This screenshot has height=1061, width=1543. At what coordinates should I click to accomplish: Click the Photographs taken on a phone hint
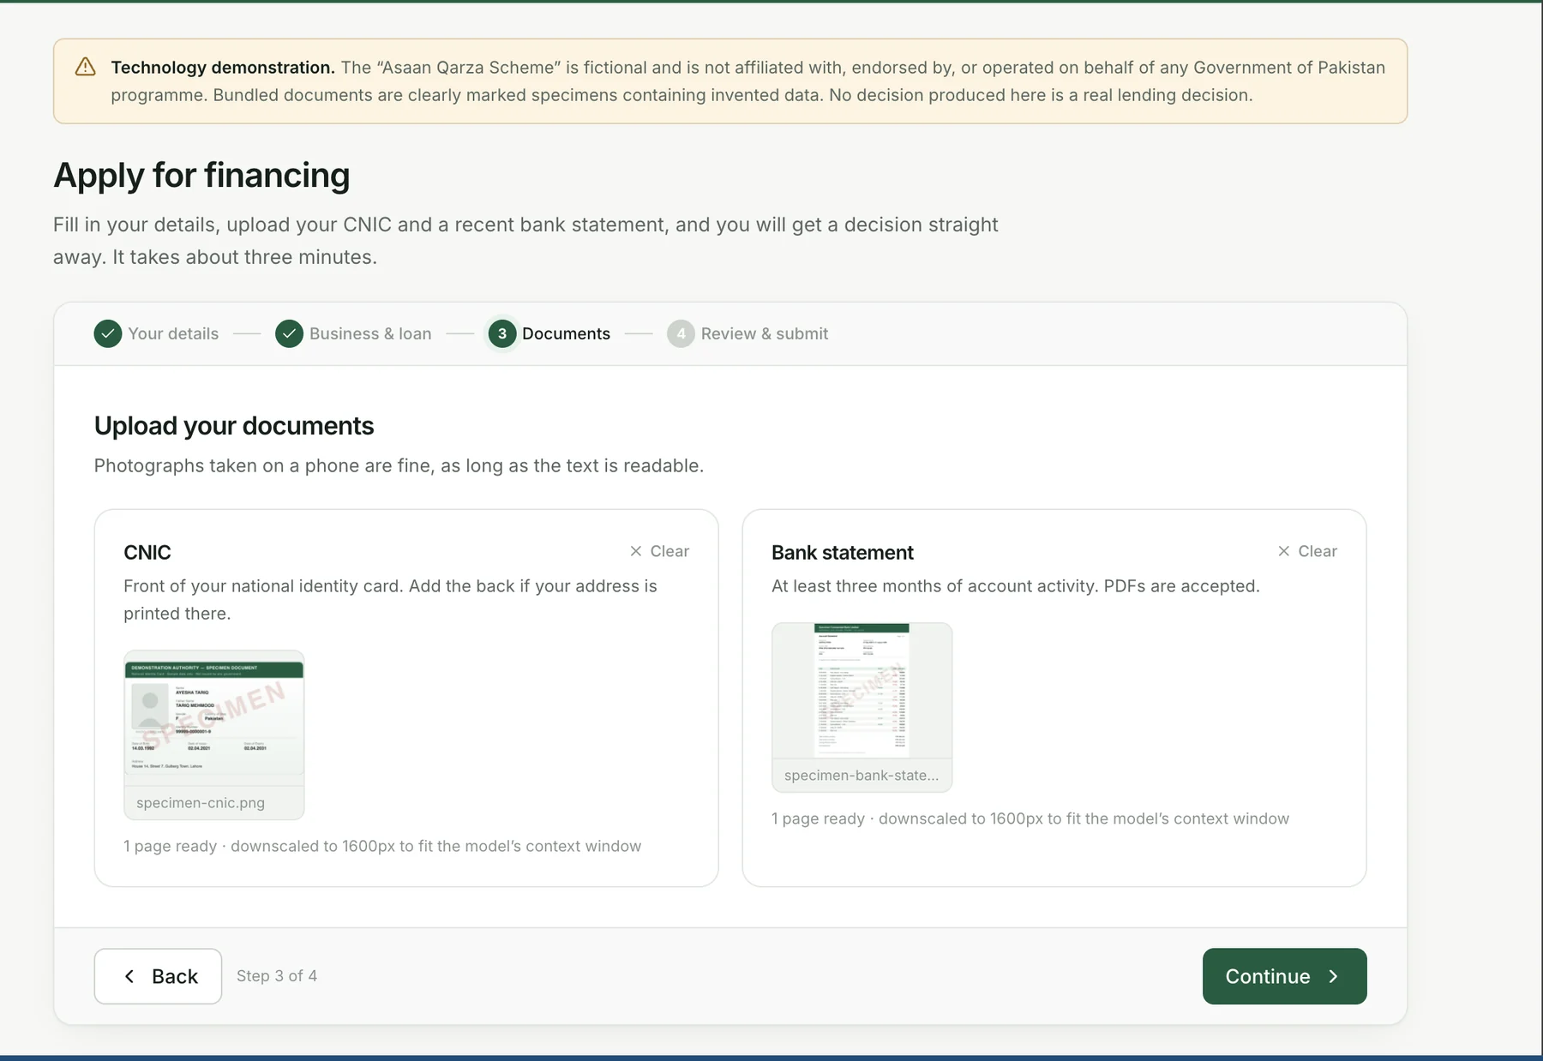click(x=399, y=465)
